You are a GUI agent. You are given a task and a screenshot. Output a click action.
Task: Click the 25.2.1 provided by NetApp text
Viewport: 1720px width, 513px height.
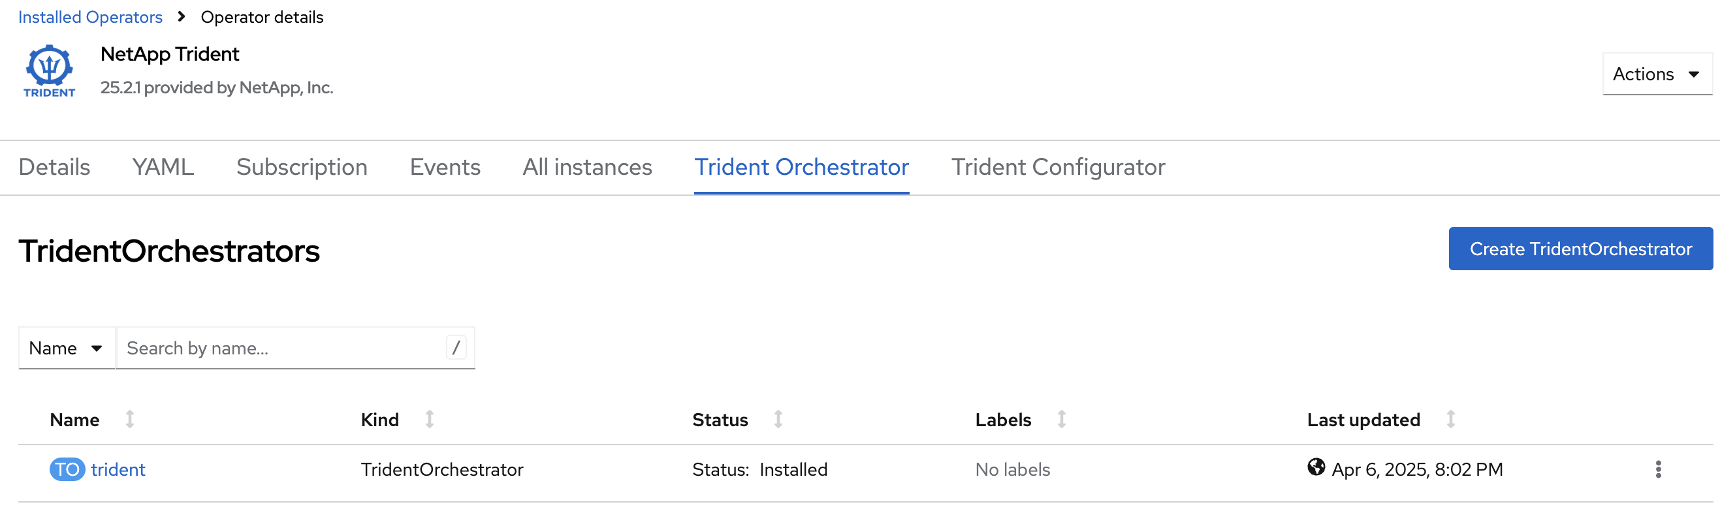217,87
